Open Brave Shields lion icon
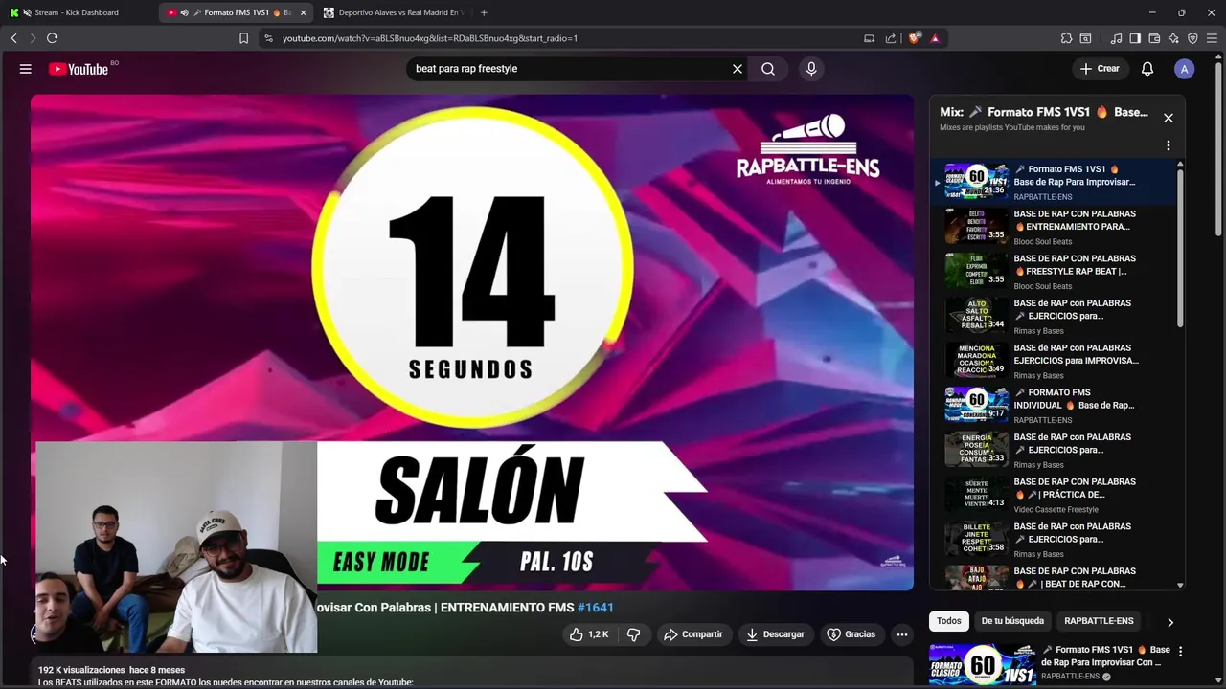Image resolution: width=1226 pixels, height=689 pixels. click(x=914, y=38)
